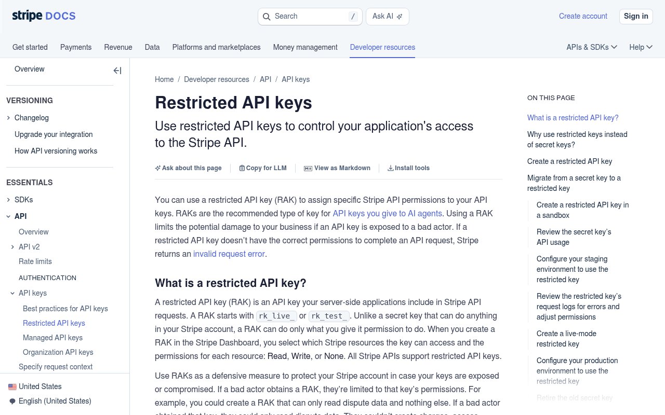Click the Markdown icon beside View as Markdown
This screenshot has width=665, height=415.
pos(308,168)
